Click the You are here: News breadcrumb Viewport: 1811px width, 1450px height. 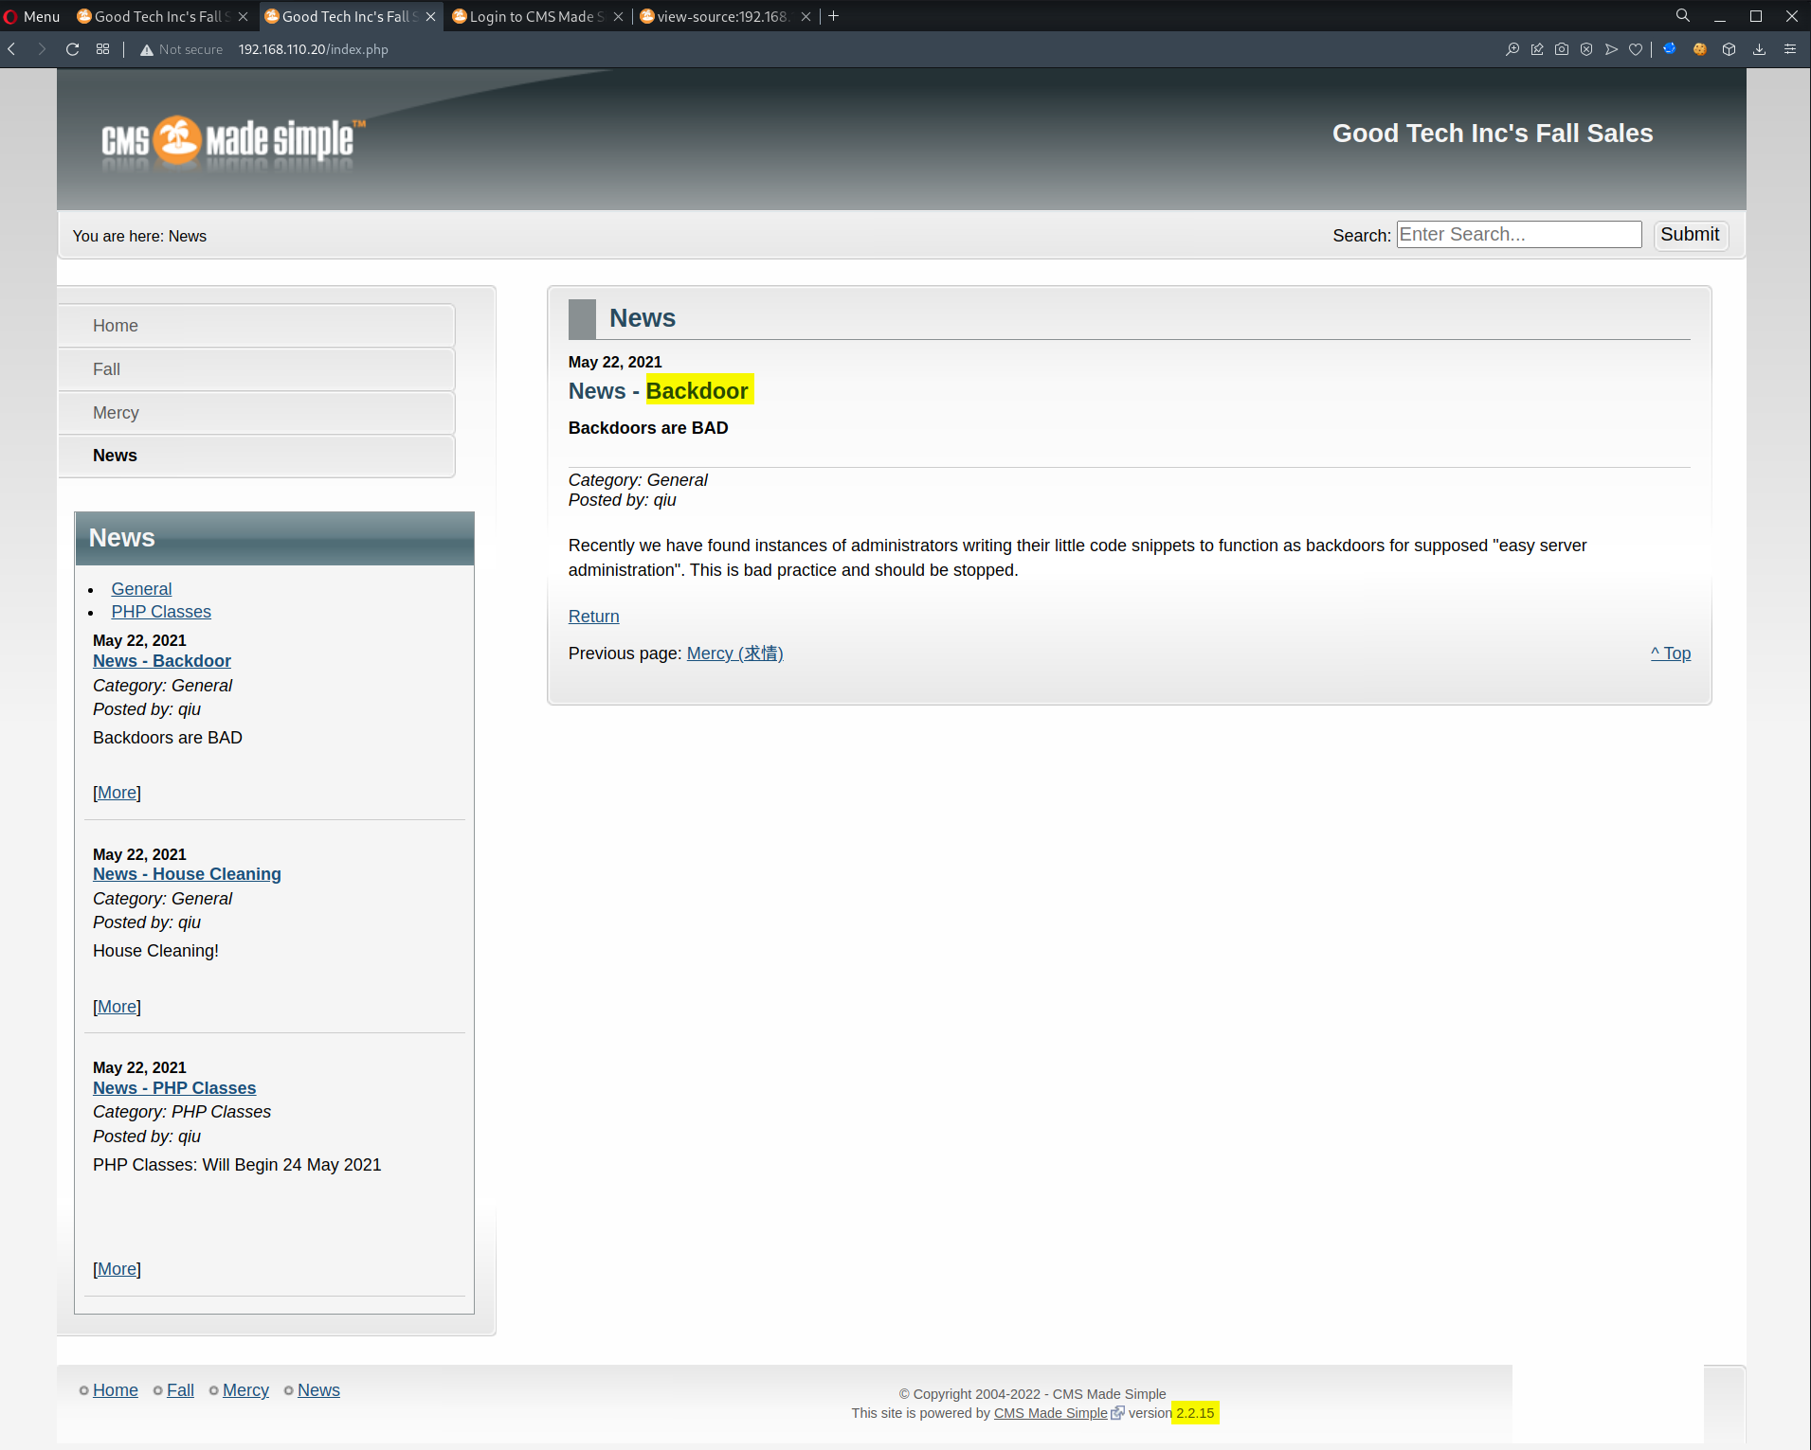(x=139, y=236)
